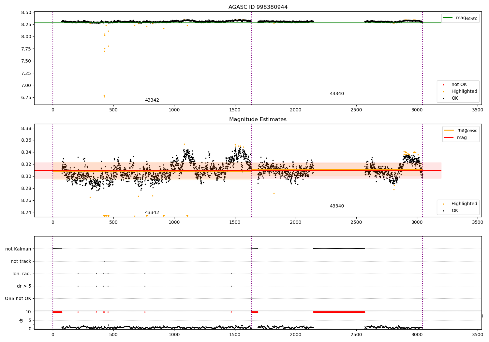Click y-axis tick 8.25
The width and height of the screenshot is (489, 342).
(x=26, y=24)
